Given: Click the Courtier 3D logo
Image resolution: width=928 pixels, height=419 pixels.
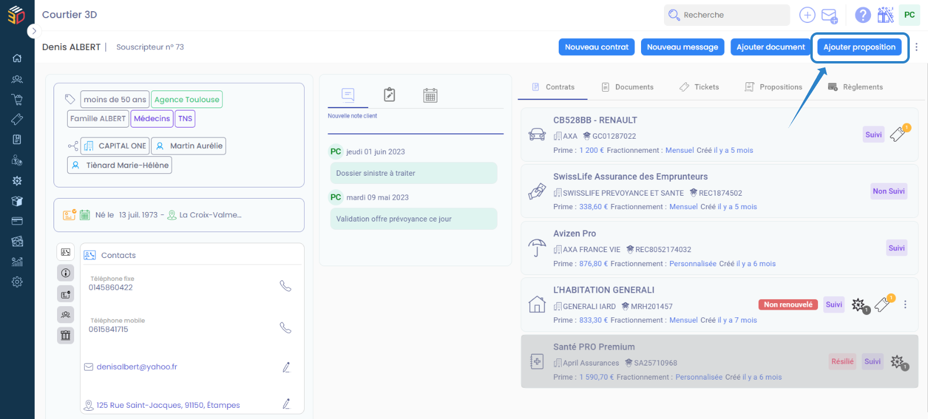Looking at the screenshot, I should [16, 15].
